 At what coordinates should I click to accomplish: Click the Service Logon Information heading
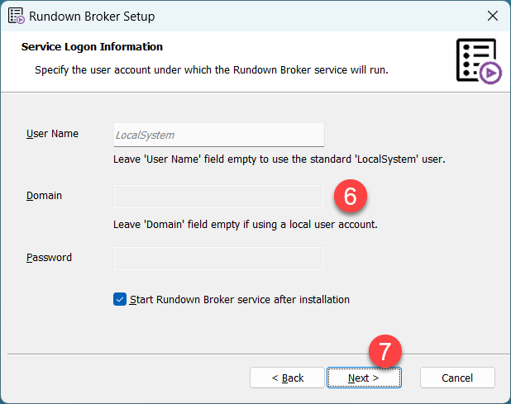[x=92, y=47]
